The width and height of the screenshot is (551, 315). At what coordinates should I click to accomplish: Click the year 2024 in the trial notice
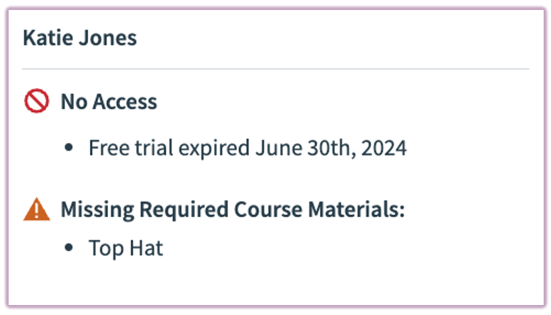click(384, 148)
